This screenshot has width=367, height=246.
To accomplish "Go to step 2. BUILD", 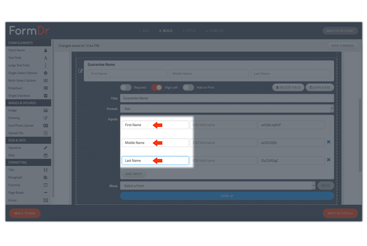I will 166,31.
